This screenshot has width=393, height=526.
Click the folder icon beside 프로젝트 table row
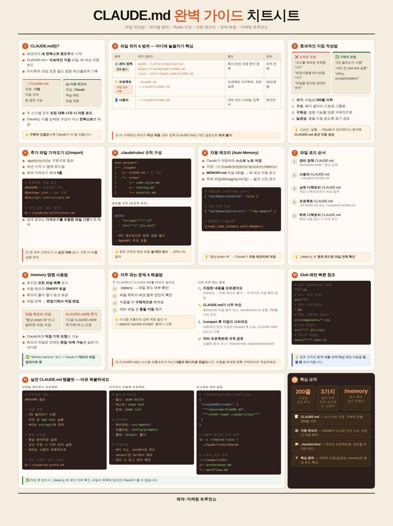(116, 82)
